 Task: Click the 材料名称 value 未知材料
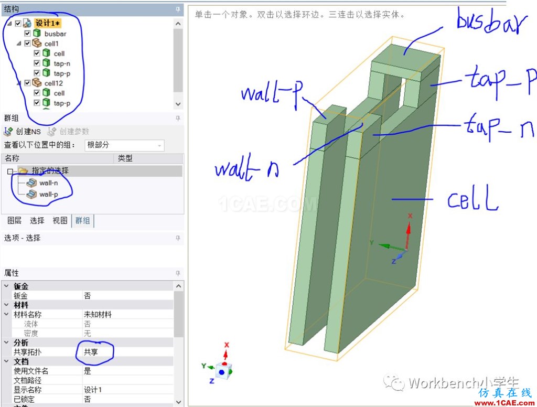[x=128, y=314]
